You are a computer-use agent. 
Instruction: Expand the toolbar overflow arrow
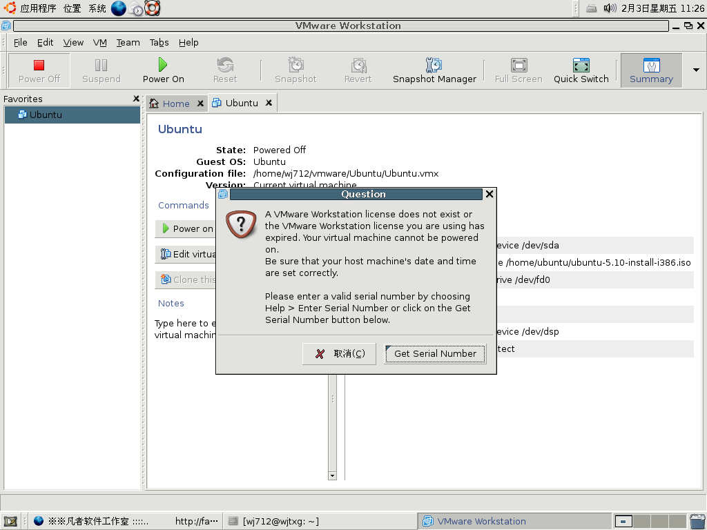tap(696, 70)
